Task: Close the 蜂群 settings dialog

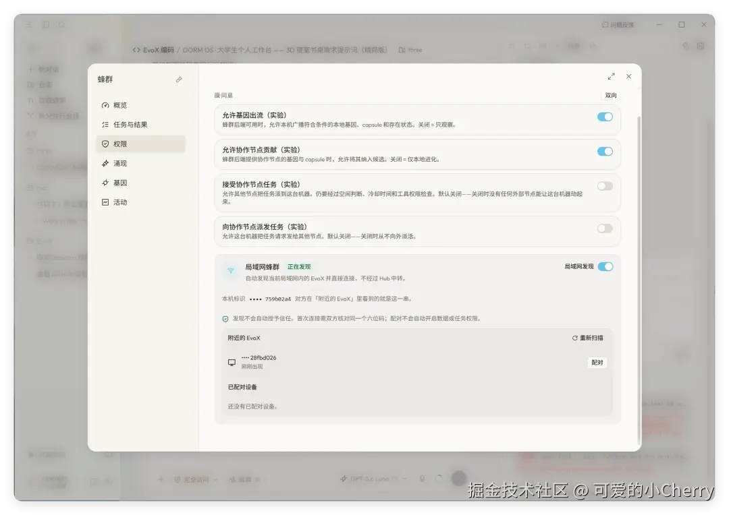Action: click(628, 77)
